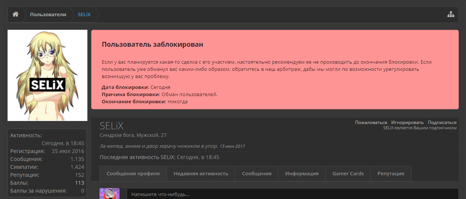Open the Сообщения tab
Screen dimensions: 466x199
pos(257,174)
